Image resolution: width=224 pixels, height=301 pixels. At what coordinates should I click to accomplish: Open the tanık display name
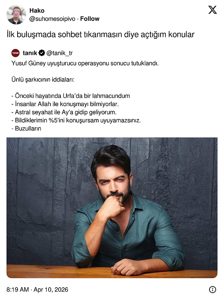tap(30, 53)
